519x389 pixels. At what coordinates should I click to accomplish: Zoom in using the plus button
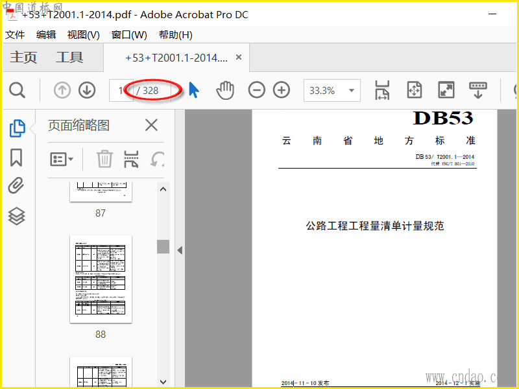click(x=282, y=90)
